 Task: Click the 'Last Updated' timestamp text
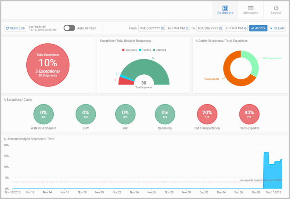click(x=43, y=28)
